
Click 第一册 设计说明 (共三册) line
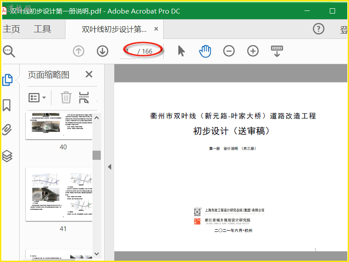(233, 148)
